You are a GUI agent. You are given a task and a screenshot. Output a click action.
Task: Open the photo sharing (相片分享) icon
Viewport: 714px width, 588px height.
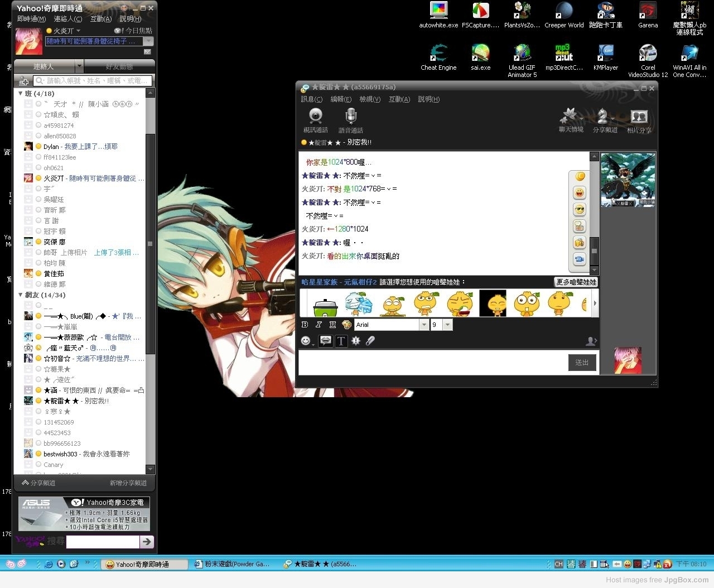[639, 120]
